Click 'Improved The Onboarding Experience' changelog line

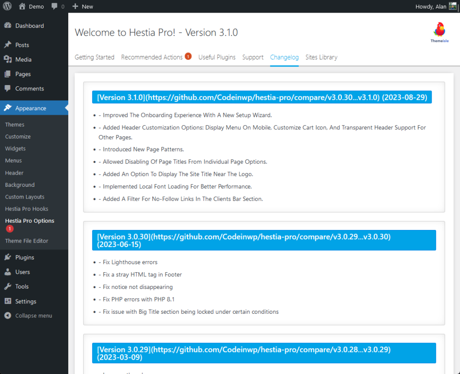click(185, 115)
